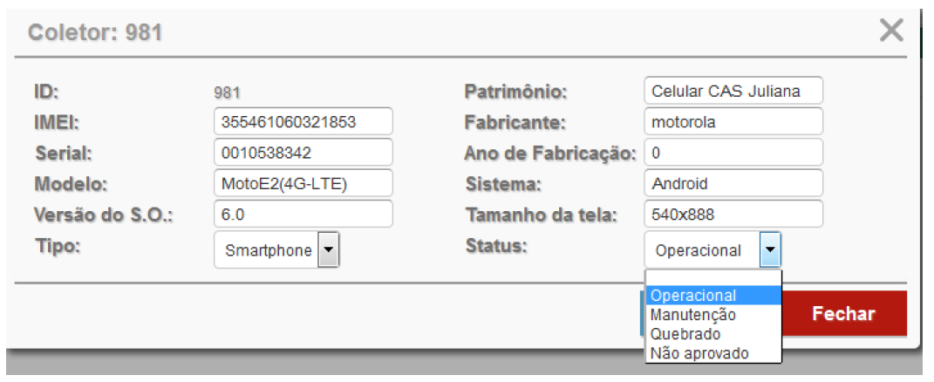
Task: Click the ID value 981 text
Action: (227, 92)
